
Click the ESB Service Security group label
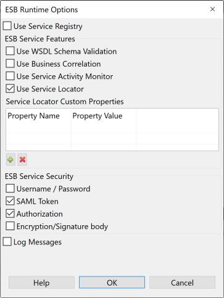tap(39, 176)
